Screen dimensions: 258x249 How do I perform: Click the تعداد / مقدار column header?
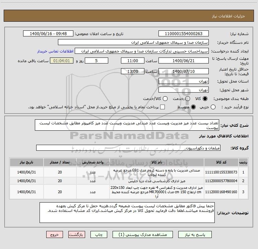coord(60,162)
